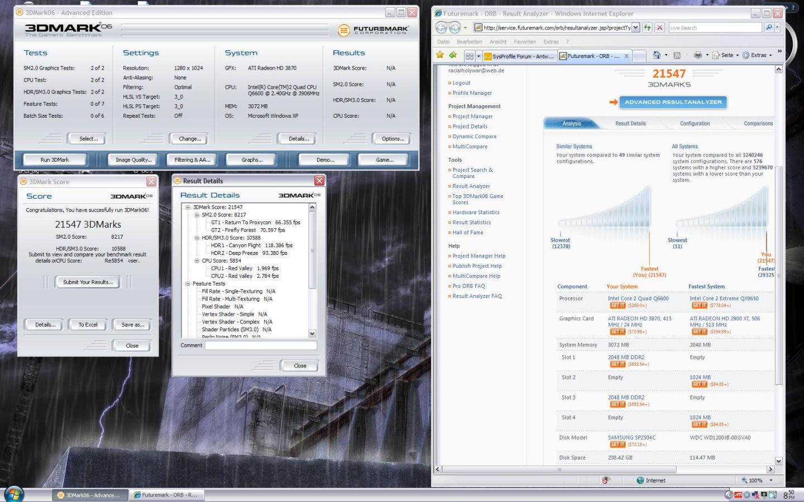Click the Live Search magnifier icon
Image resolution: width=804 pixels, height=502 pixels.
point(769,27)
